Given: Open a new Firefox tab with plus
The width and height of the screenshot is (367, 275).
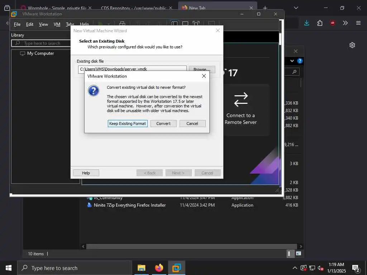Looking at the screenshot, I should tap(265, 8).
